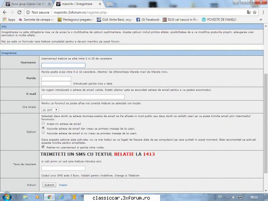This screenshot has height=201, width=268.
Task: Click the red word RELATIE
Action: tap(124, 154)
